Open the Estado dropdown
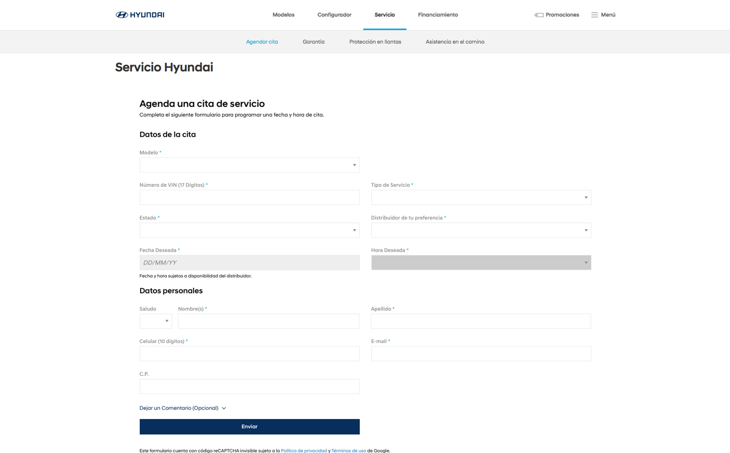Screen dimensions: 730x453 coord(250,230)
